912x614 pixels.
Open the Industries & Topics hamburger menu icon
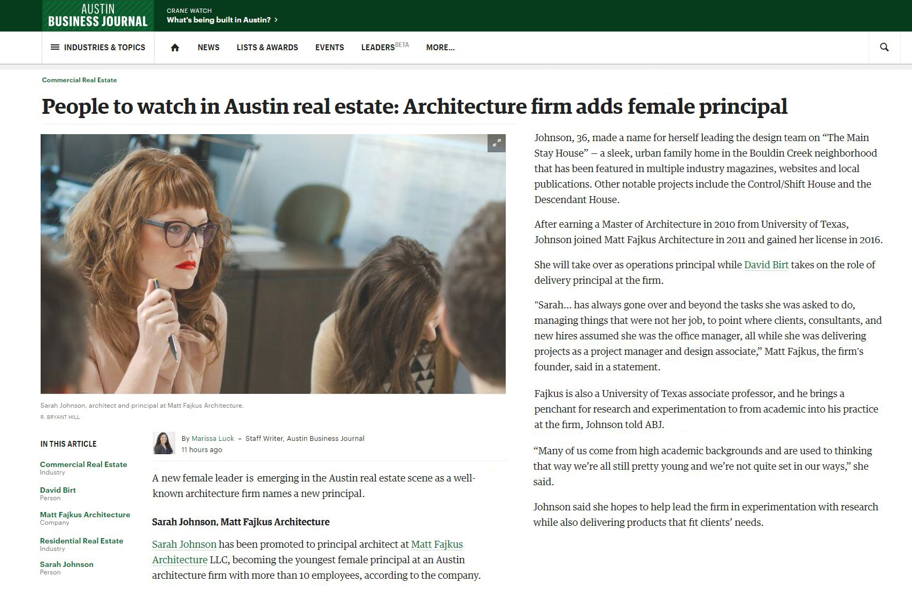tap(55, 48)
